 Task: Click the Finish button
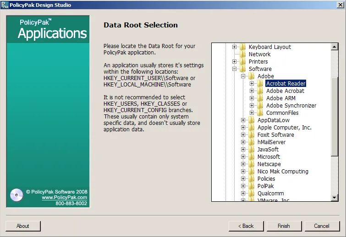[x=284, y=226]
